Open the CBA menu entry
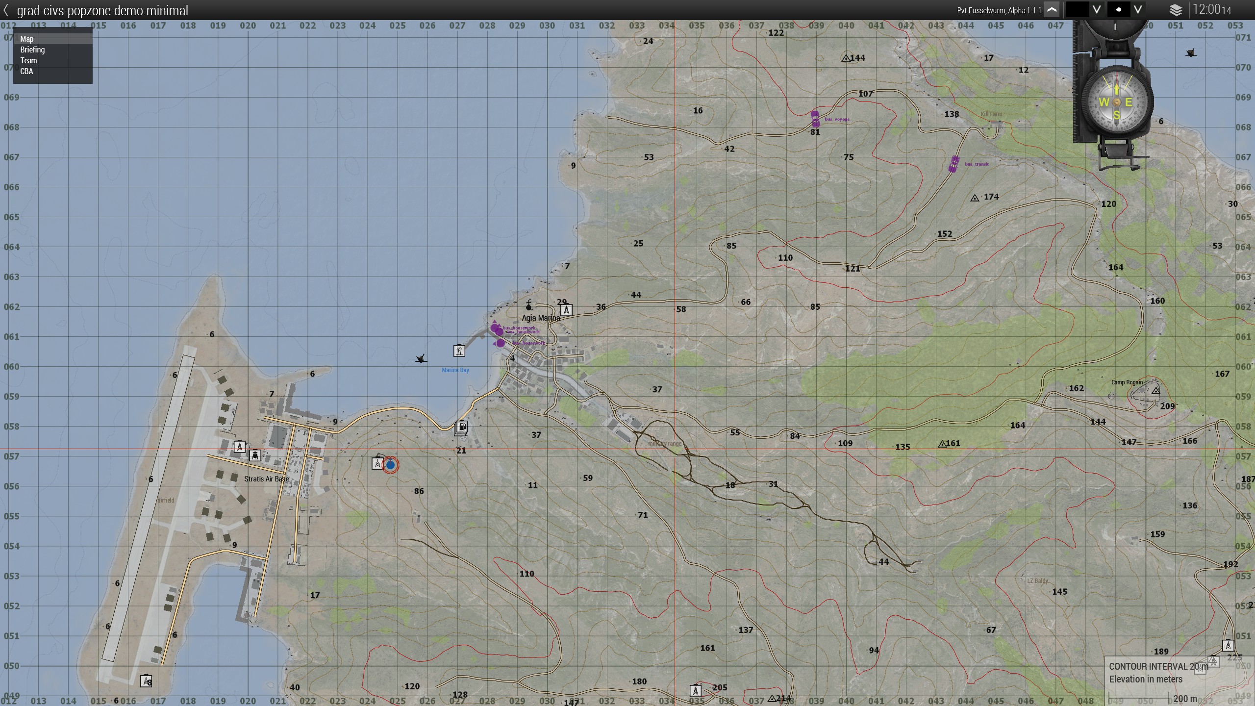 26,71
